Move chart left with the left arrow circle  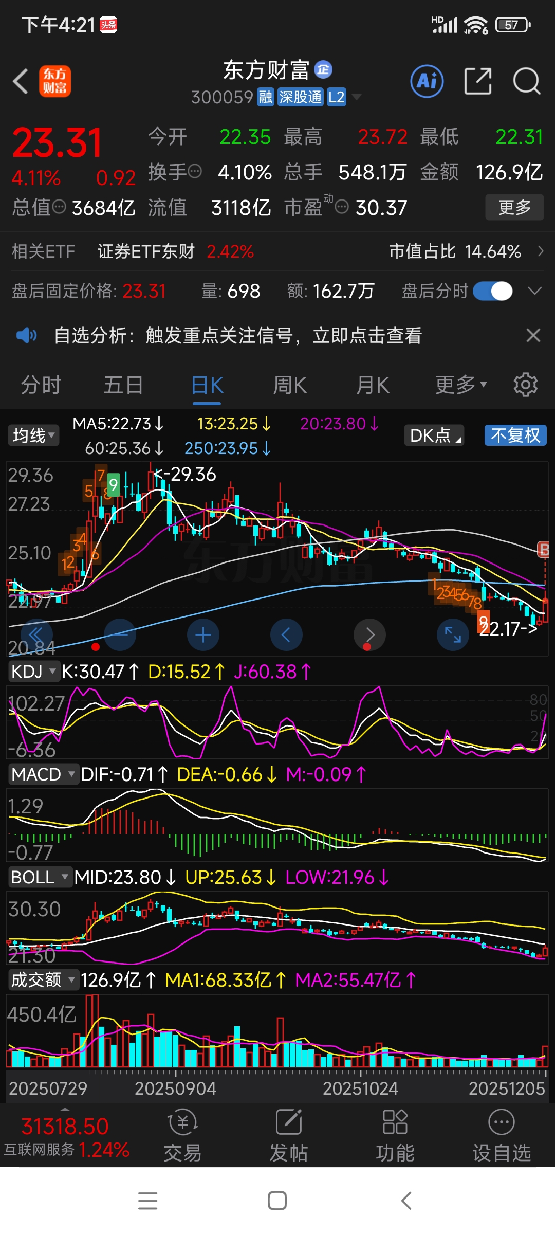(x=286, y=634)
